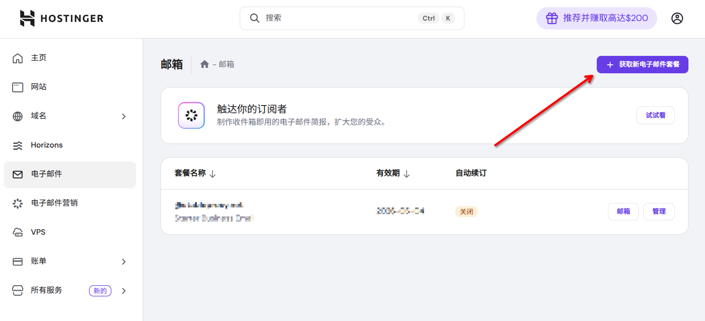The image size is (705, 321).
Task: Click the 新的 badge next to 所有服务
Action: pos(100,291)
